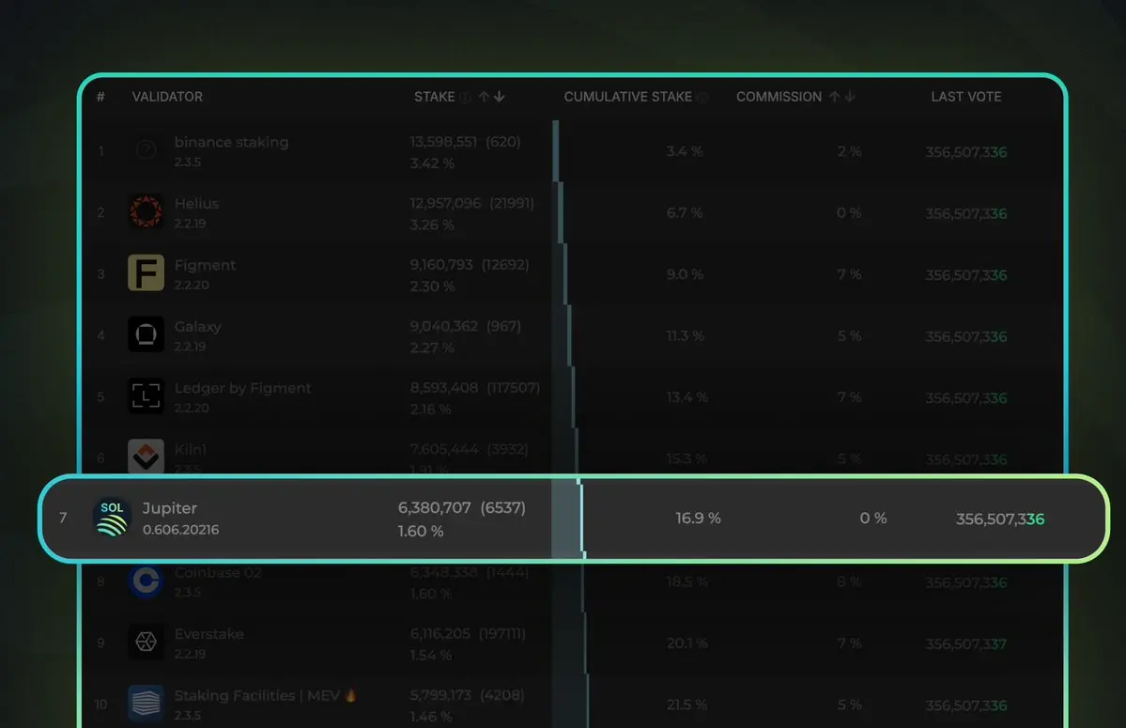This screenshot has width=1126, height=728.
Task: Click binance staking cumulative 3.4 %
Action: coord(685,151)
